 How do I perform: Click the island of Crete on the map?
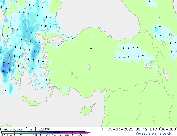coord(31,102)
